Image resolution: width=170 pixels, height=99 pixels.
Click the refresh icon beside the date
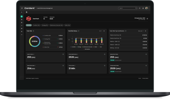(147, 19)
